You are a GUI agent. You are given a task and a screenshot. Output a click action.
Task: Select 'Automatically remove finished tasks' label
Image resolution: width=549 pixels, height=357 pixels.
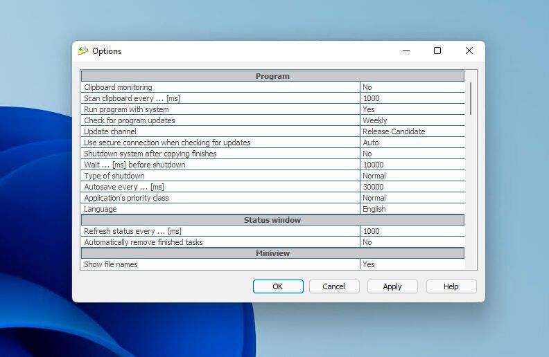pyautogui.click(x=143, y=242)
